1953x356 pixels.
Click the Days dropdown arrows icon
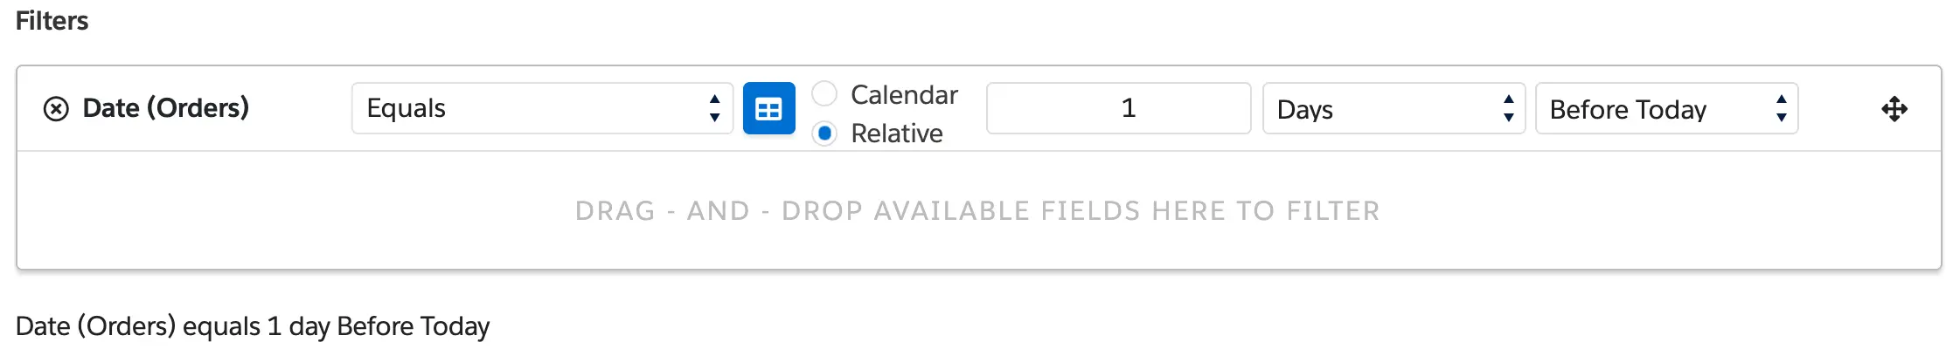[x=1508, y=108]
